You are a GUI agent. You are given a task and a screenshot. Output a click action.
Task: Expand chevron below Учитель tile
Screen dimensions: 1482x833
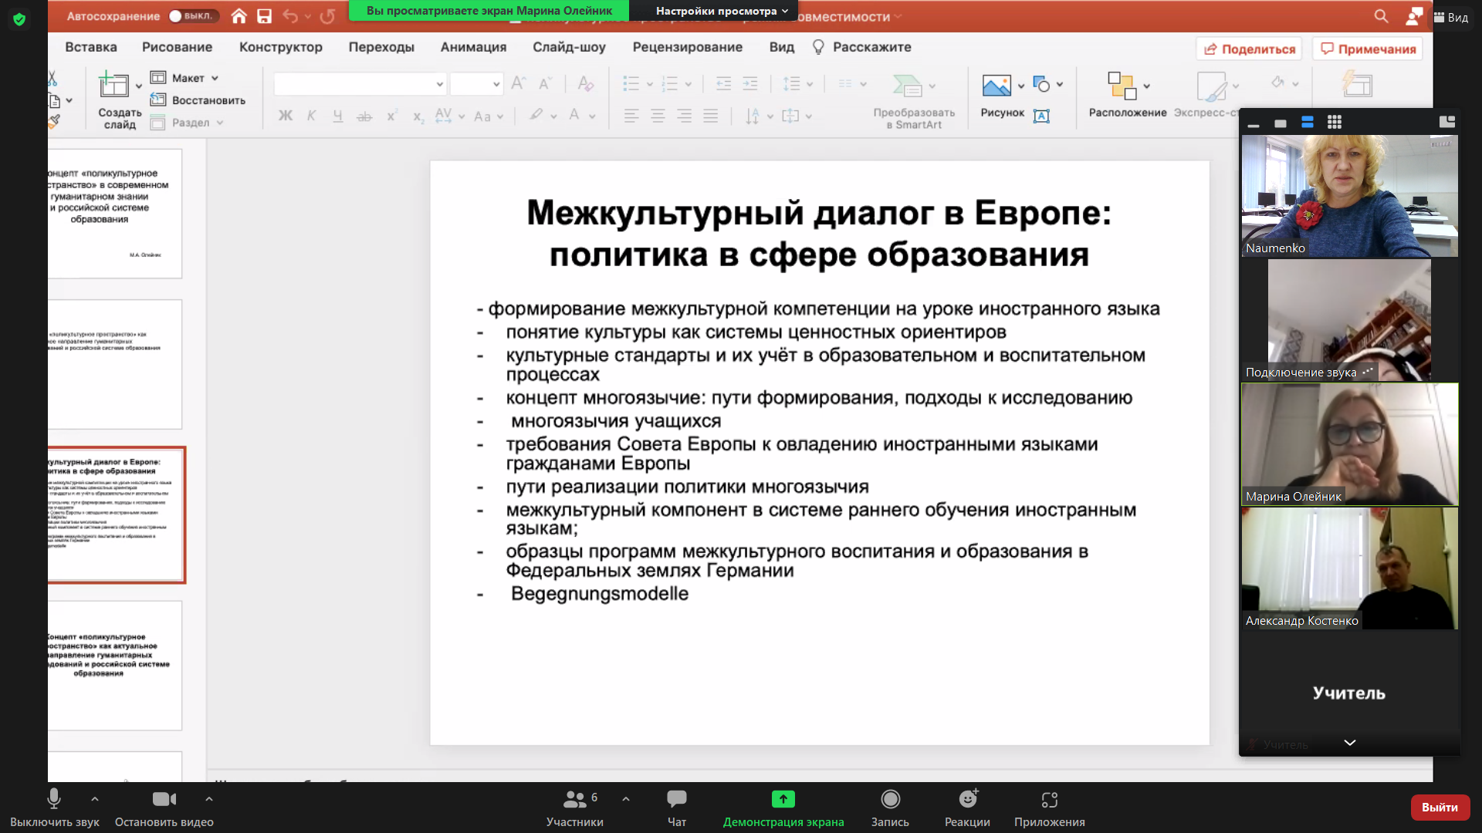(1349, 743)
